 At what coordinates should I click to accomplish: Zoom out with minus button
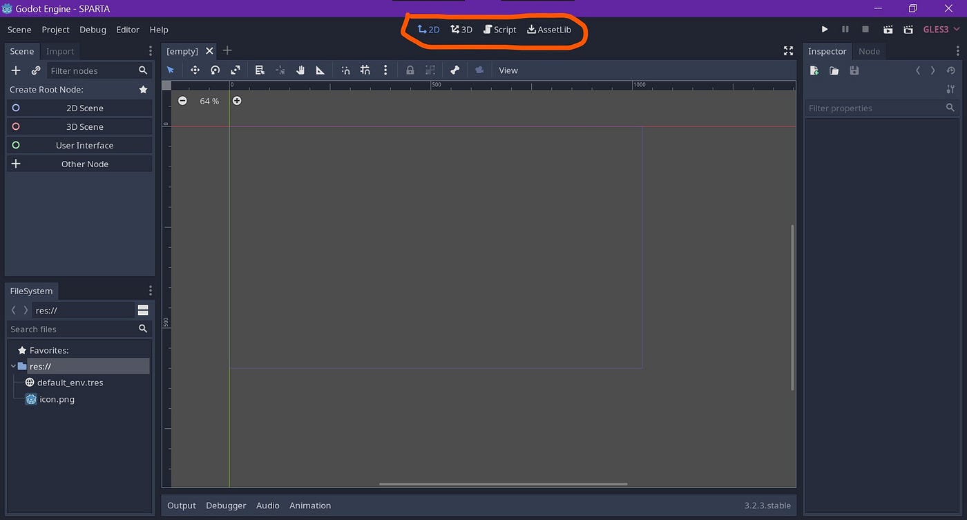(182, 101)
